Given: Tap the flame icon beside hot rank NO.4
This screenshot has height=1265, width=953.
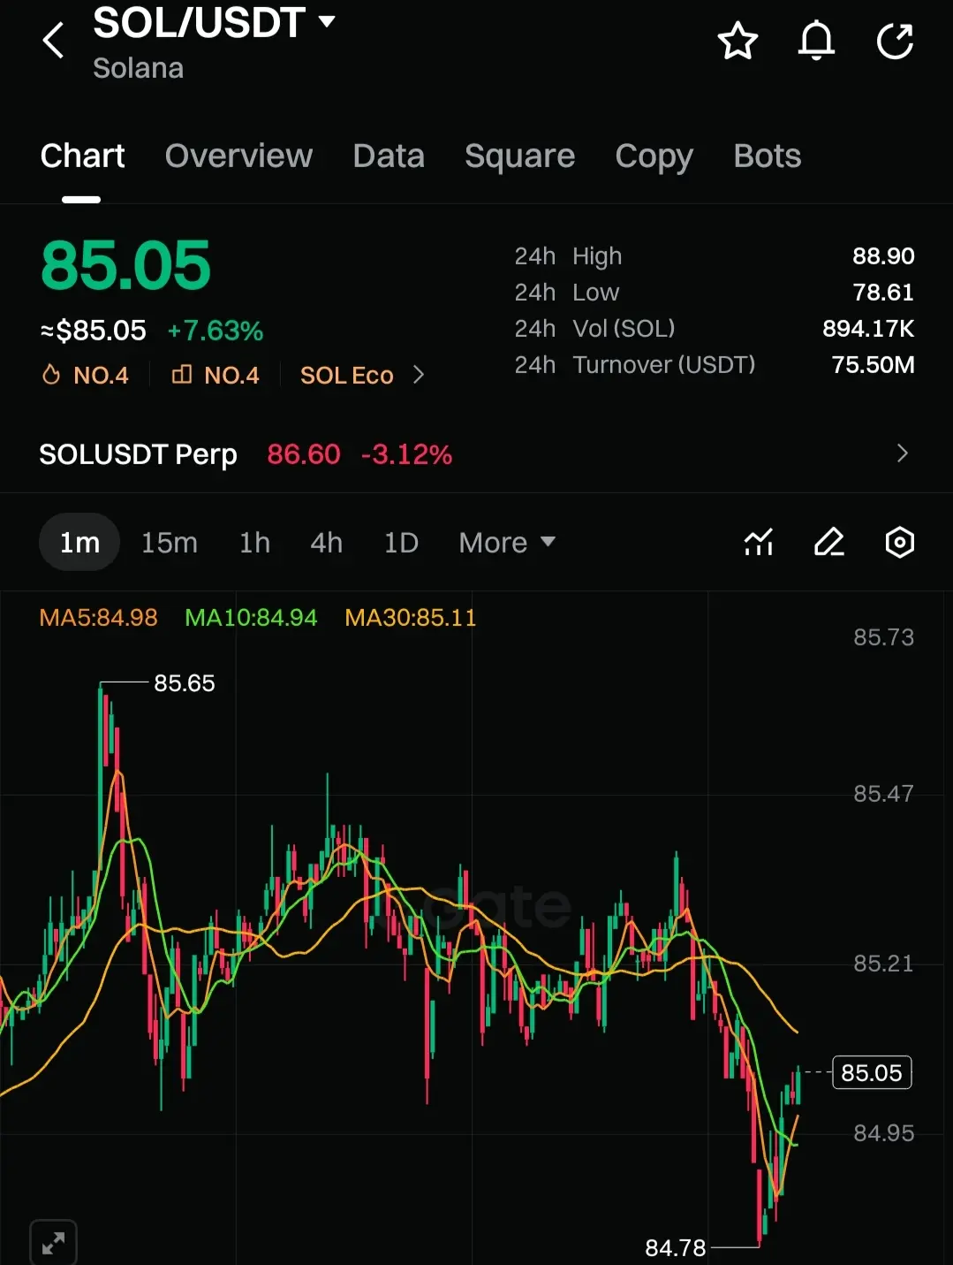Looking at the screenshot, I should coord(51,375).
